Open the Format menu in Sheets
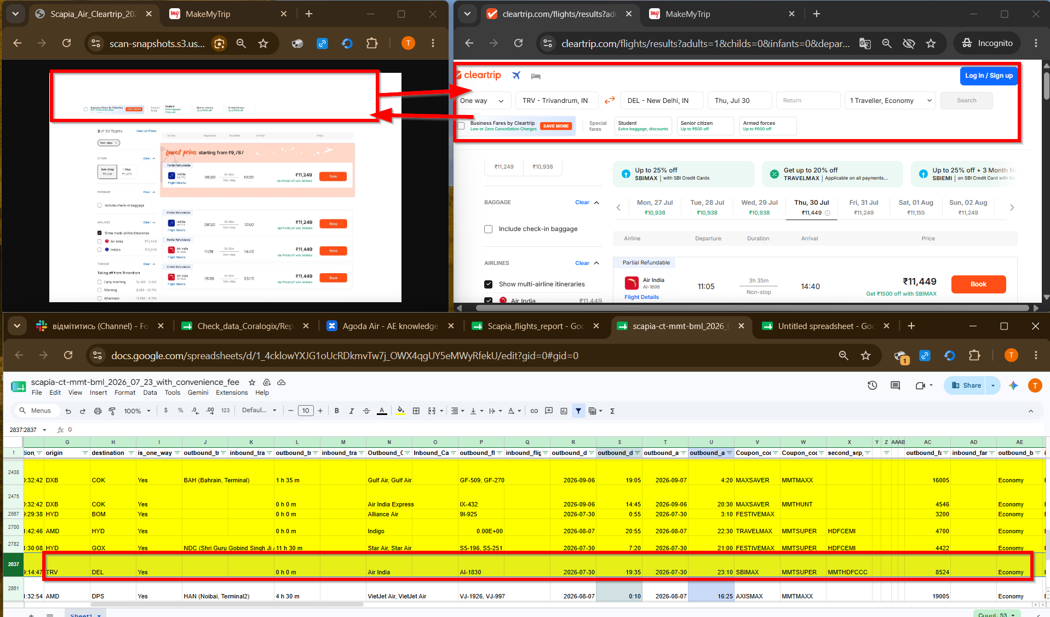Viewport: 1050px width, 617px height. [x=125, y=393]
